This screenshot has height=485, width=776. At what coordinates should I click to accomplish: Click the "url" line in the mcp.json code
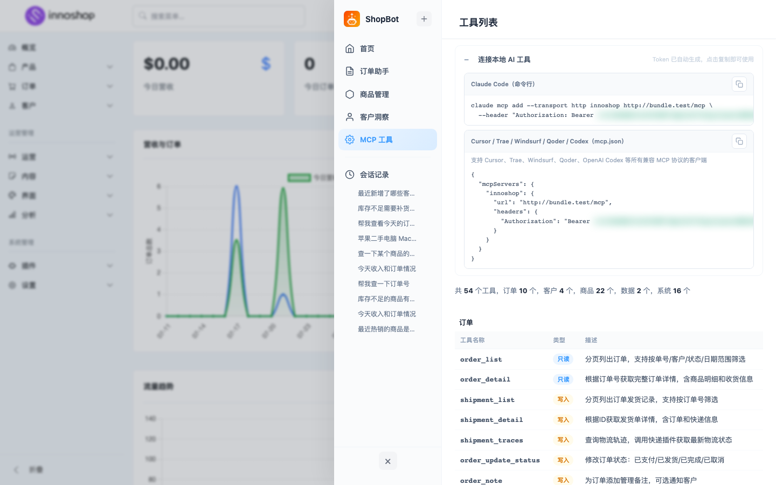(553, 203)
